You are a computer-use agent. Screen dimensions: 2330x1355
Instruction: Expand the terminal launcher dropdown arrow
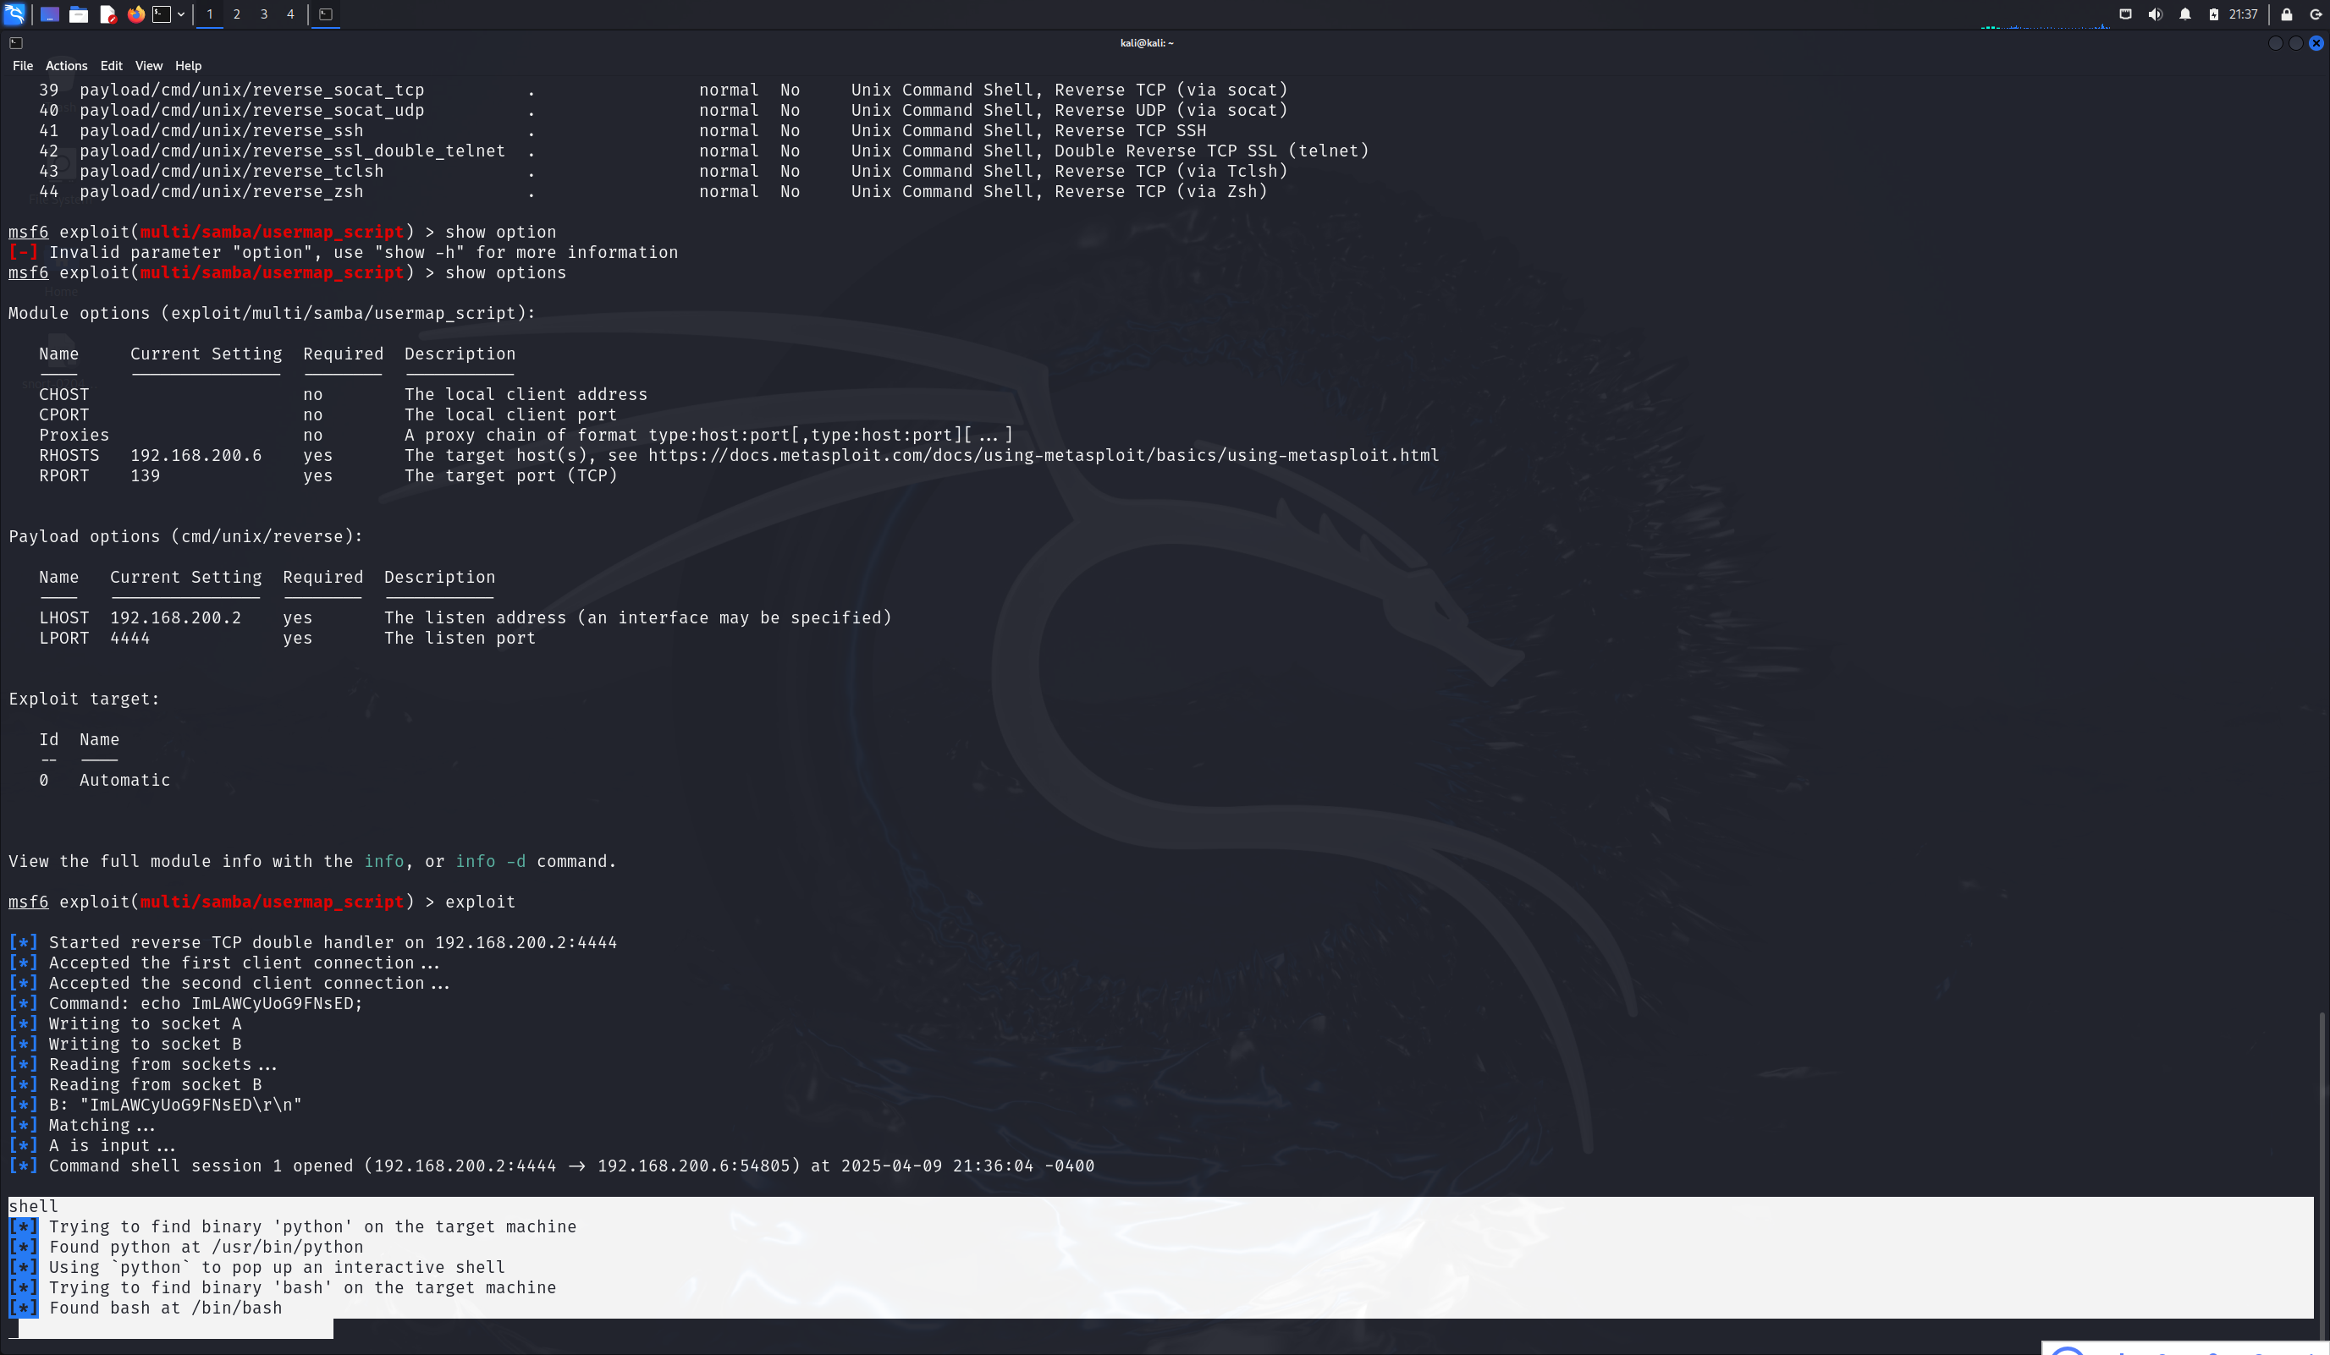point(181,14)
